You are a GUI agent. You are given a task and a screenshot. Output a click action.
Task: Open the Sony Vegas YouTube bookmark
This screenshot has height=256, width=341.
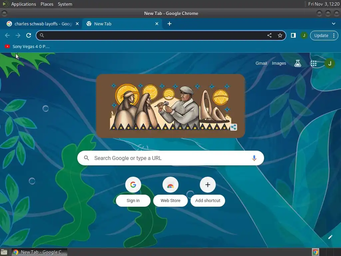coord(27,46)
